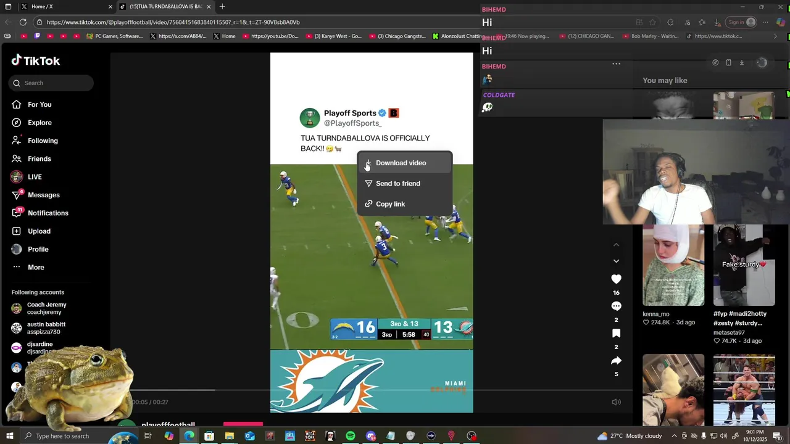
Task: Open the Windows Start menu
Action: coord(9,436)
